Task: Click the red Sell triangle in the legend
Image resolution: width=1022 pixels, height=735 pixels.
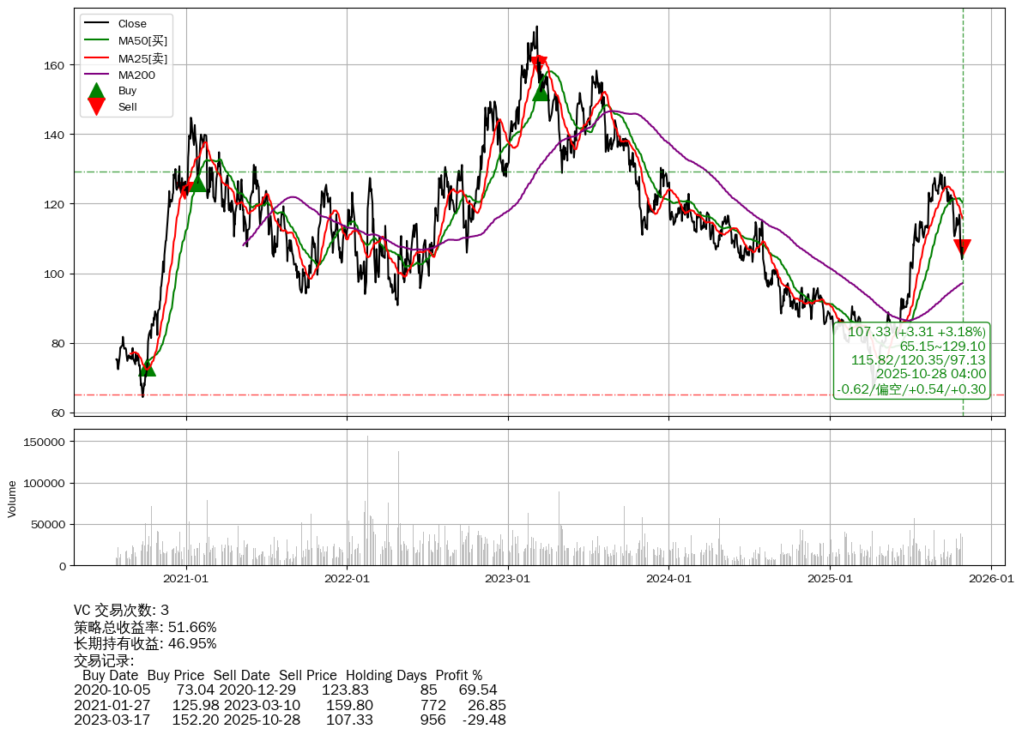Action: pyautogui.click(x=97, y=106)
